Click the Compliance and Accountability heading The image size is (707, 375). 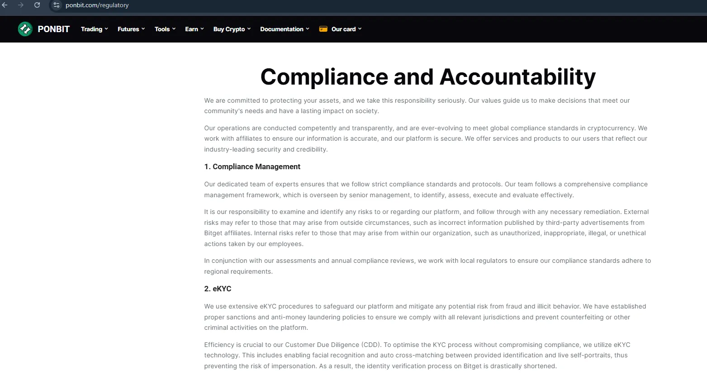[428, 76]
